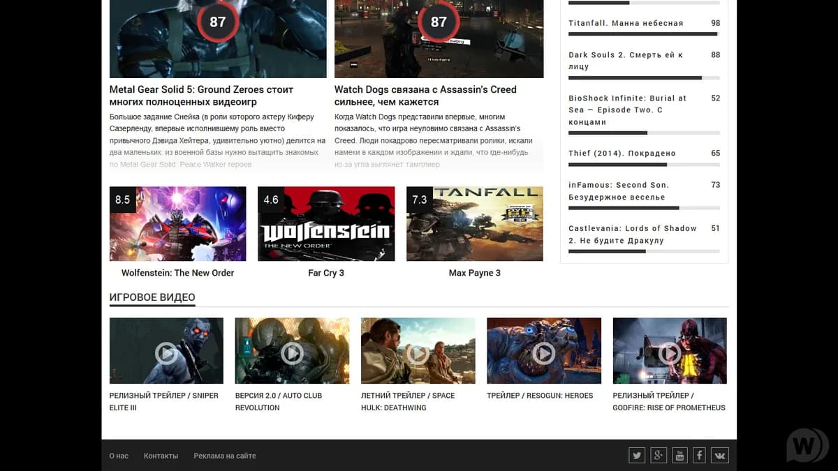Open thumbnail rated 8.5 with robots
The image size is (838, 471).
click(x=177, y=224)
